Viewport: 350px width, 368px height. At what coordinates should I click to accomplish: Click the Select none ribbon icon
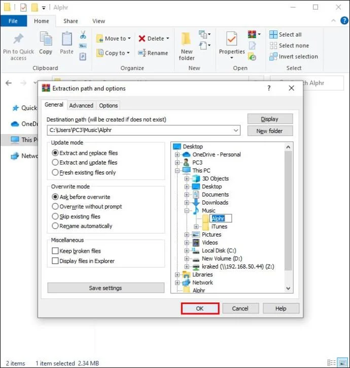pos(273,46)
